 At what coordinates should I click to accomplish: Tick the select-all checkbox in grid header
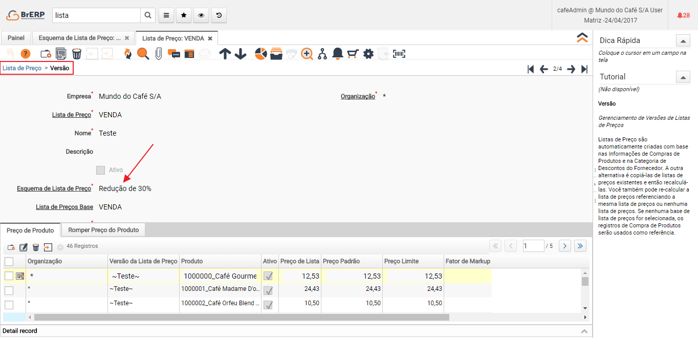(x=9, y=262)
